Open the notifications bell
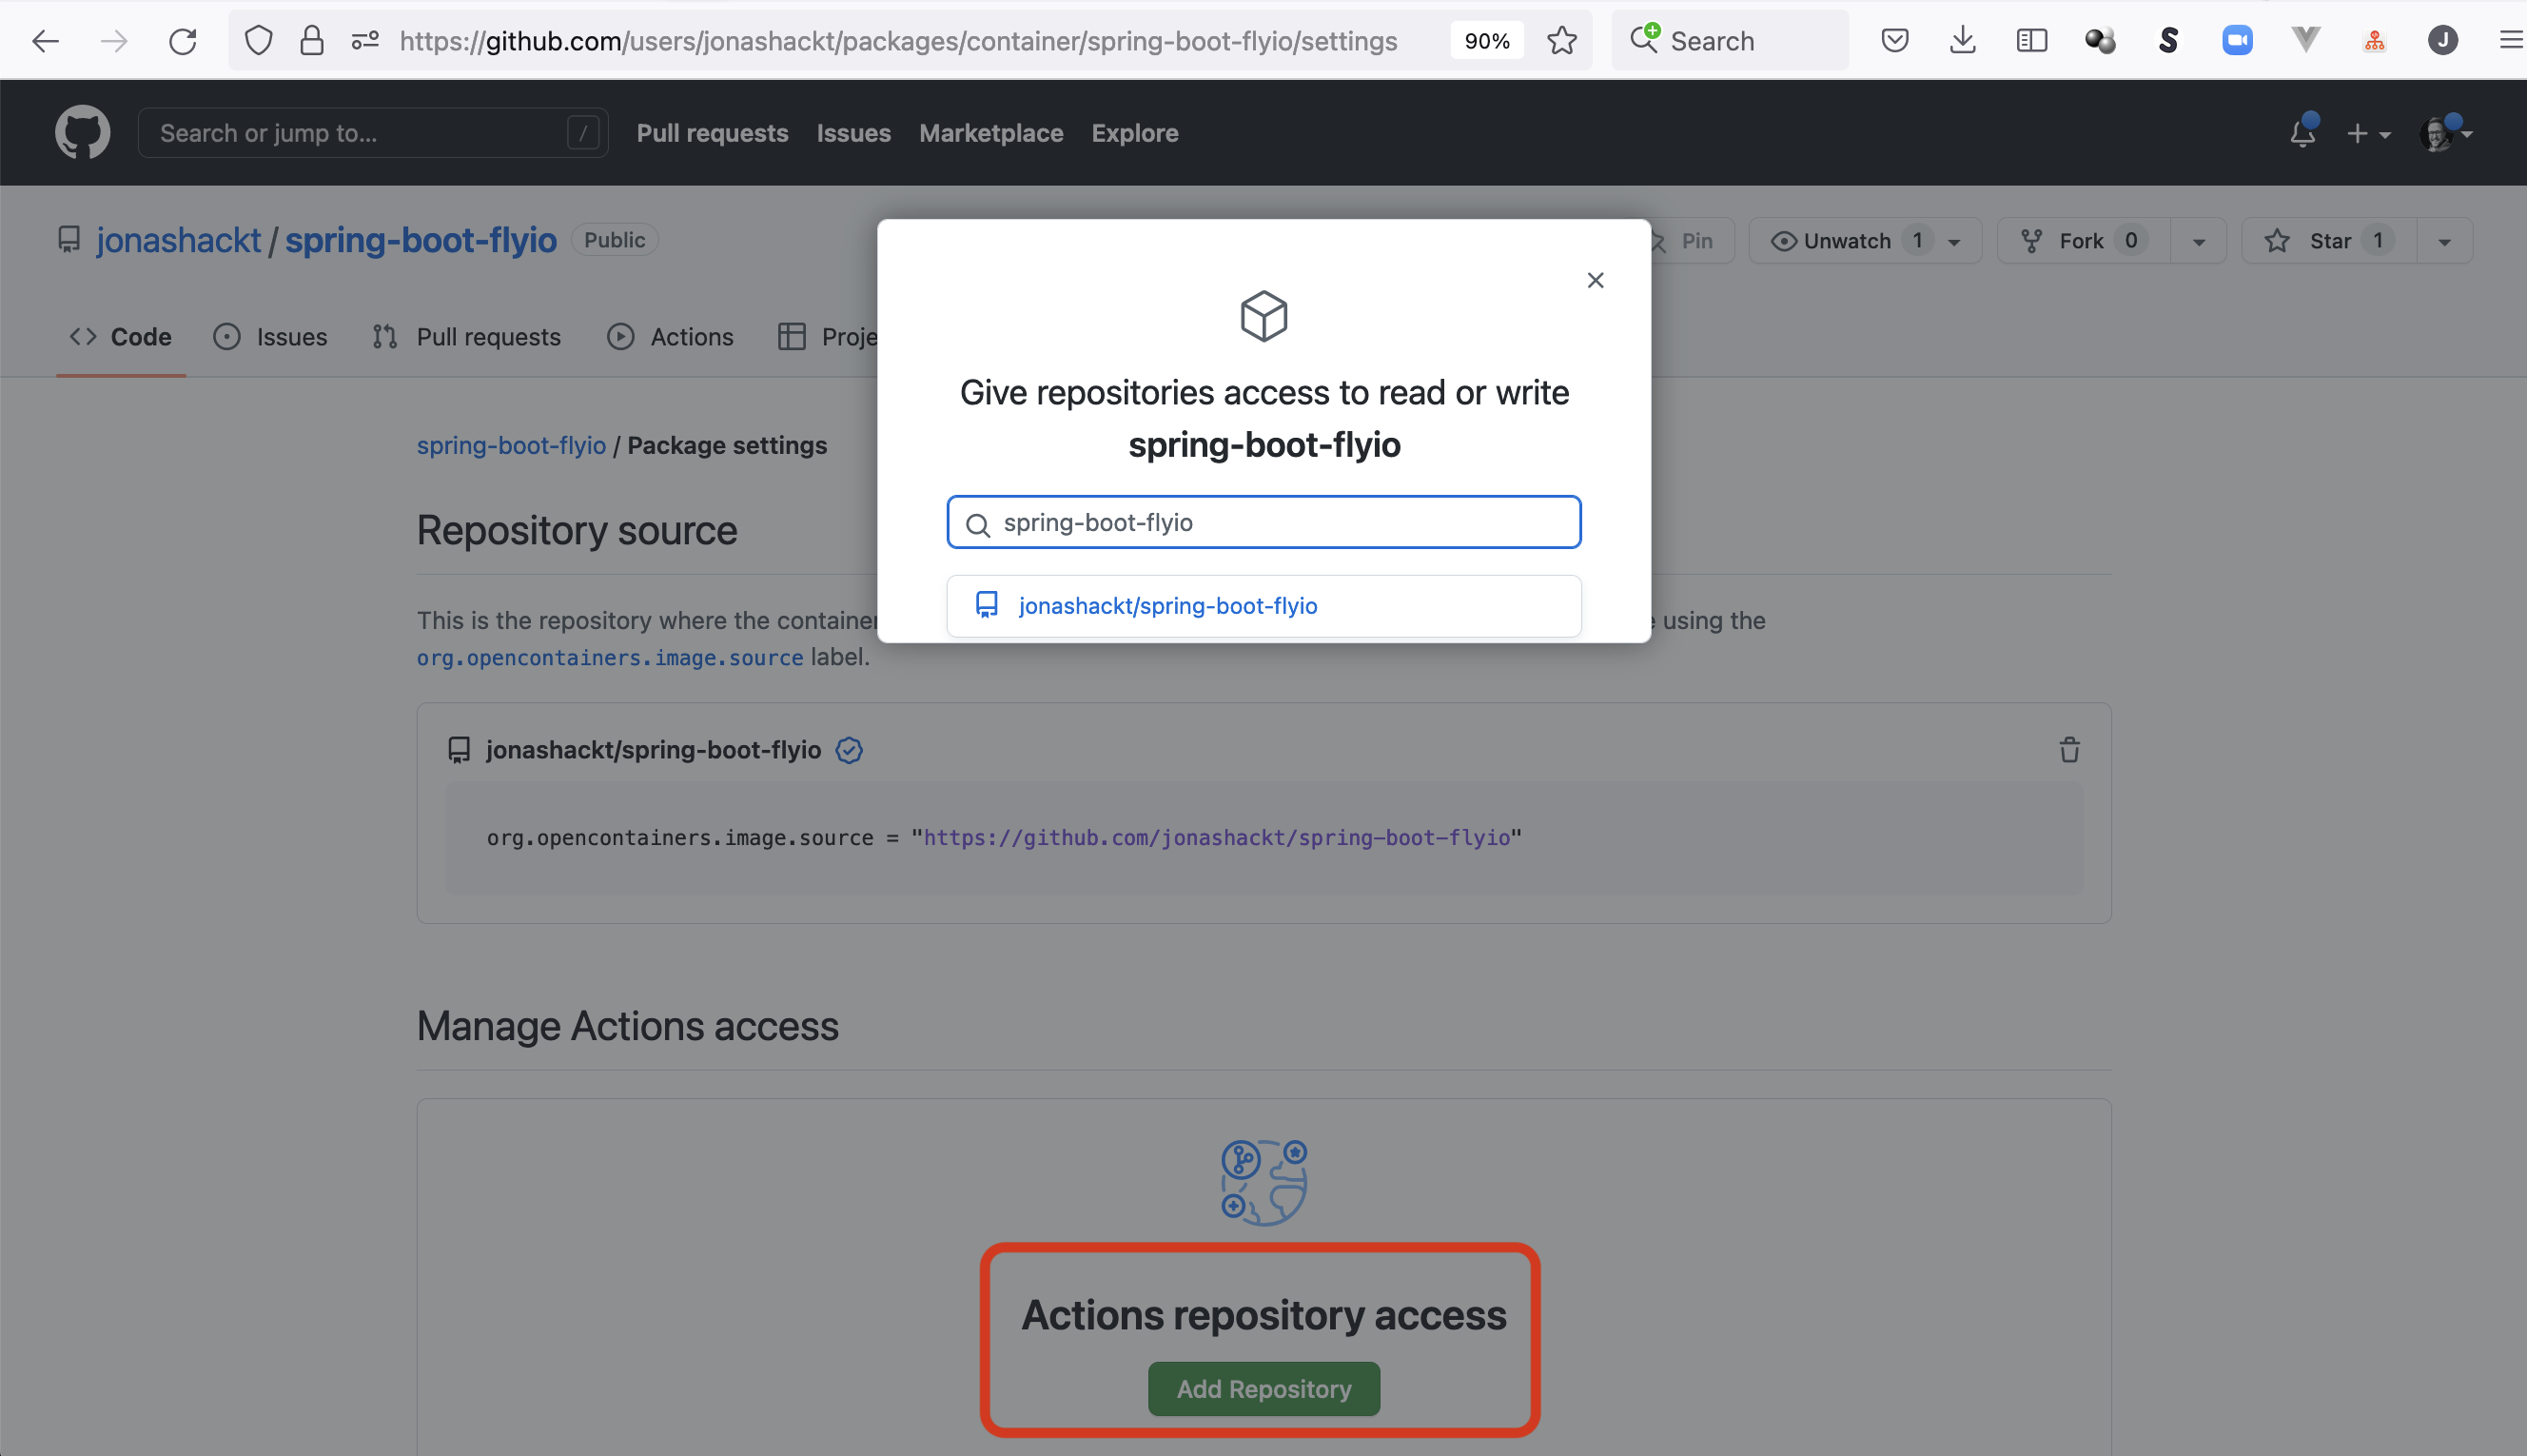 tap(2302, 133)
